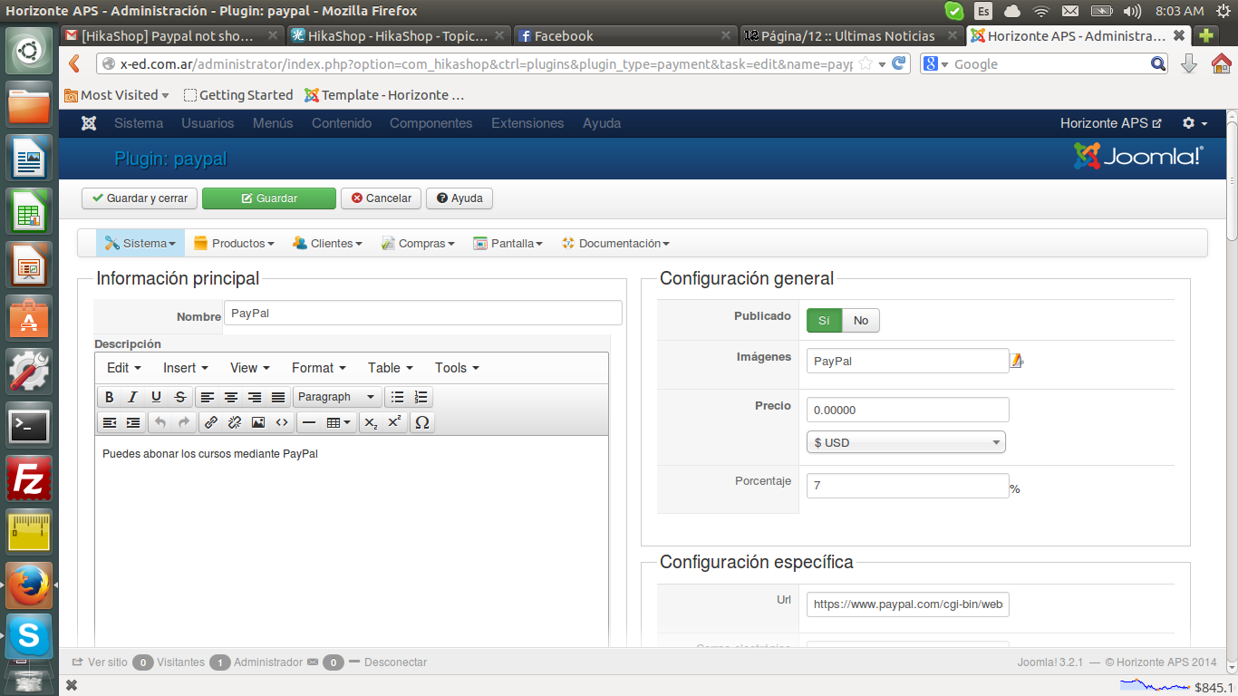Open the editor's Insert menu
This screenshot has height=696, width=1238.
pos(186,368)
